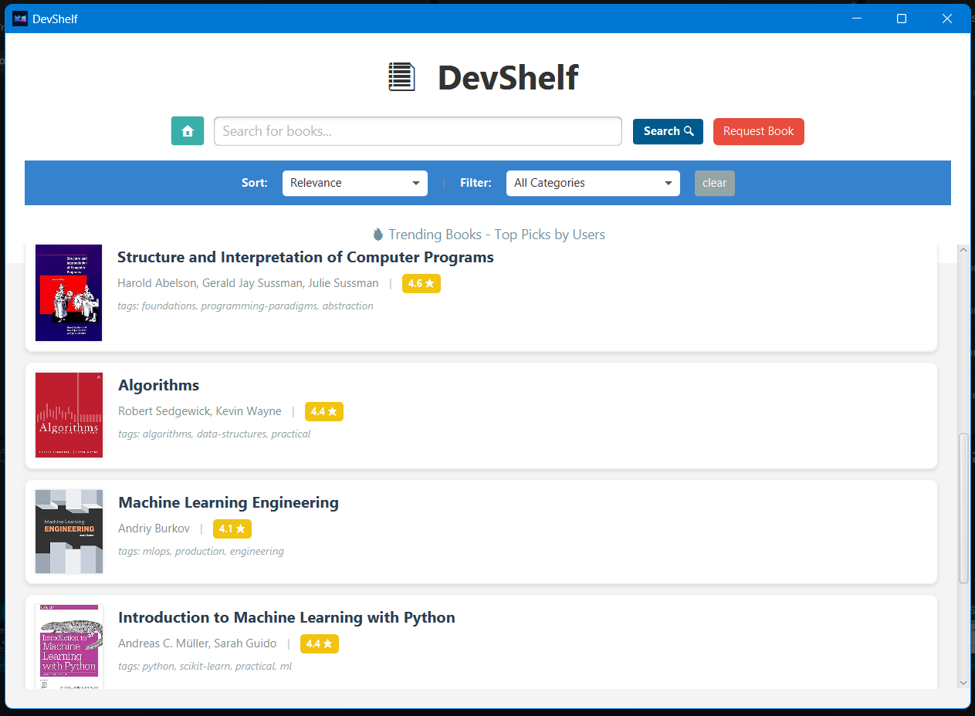Screen dimensions: 975x716
Task: Click the DevShelf book logo at the top
Action: coord(401,76)
